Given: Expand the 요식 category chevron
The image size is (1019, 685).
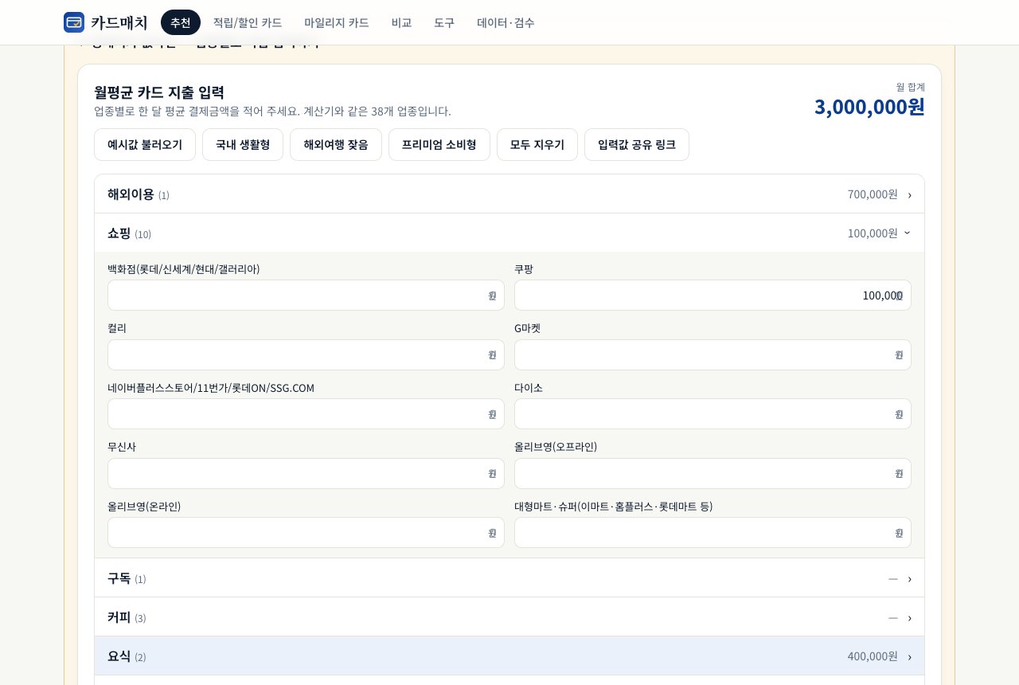Looking at the screenshot, I should 909,656.
